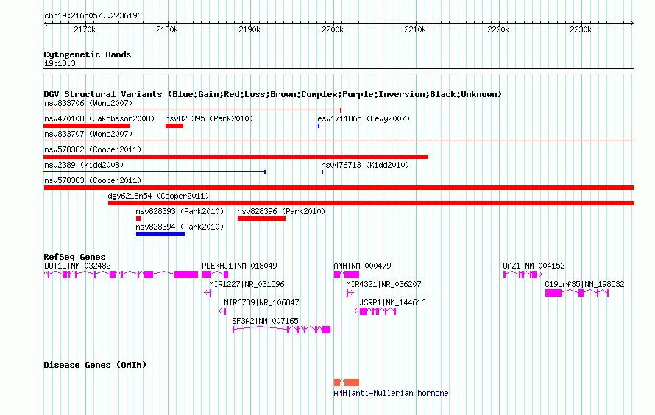
Task: Click the 2200k ruler tick label
Action: [333, 29]
